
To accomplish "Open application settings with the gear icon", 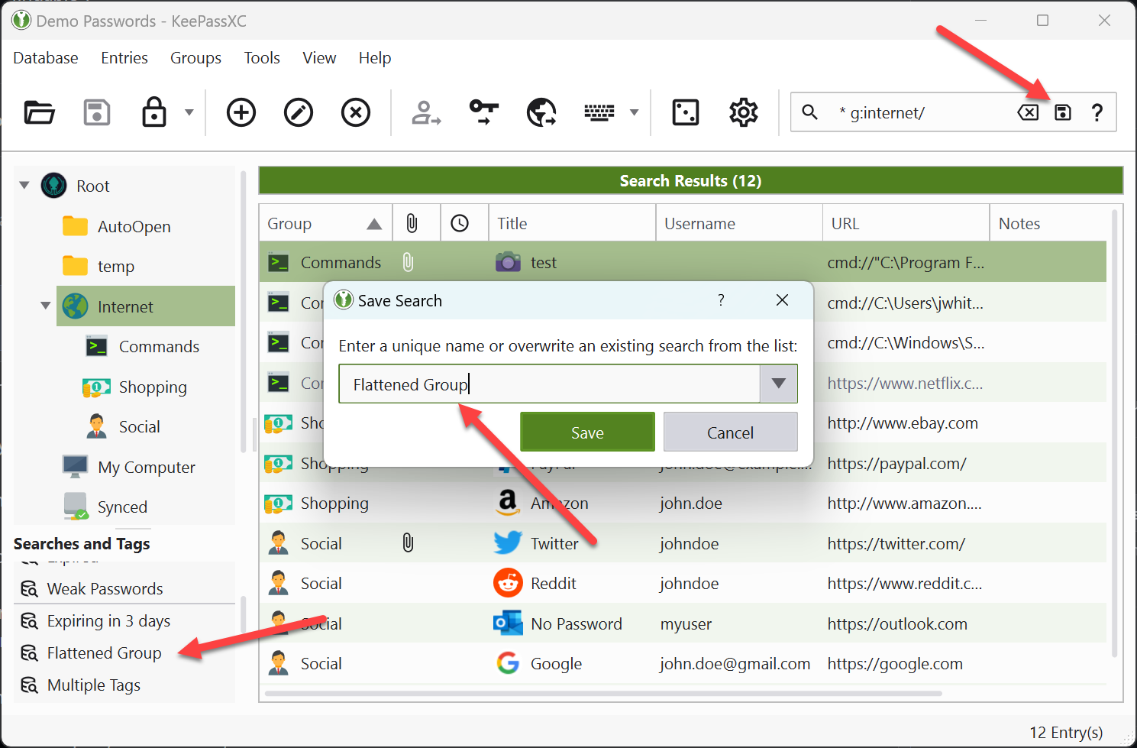I will 743,112.
